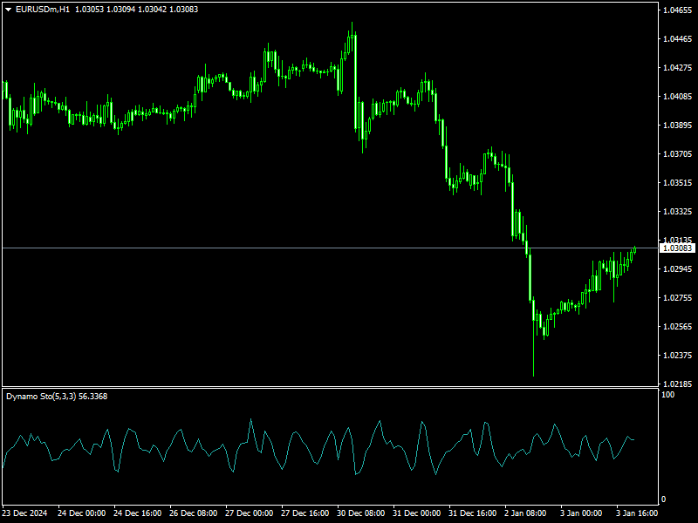This screenshot has height=523, width=698.
Task: Click the 3 Jan 00:00 time label
Action: pos(581,513)
